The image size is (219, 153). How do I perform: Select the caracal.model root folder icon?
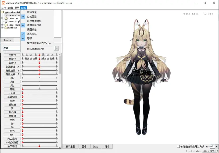pyautogui.click(x=2, y=12)
